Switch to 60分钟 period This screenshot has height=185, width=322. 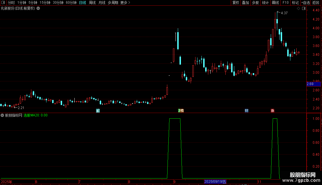[71, 3]
